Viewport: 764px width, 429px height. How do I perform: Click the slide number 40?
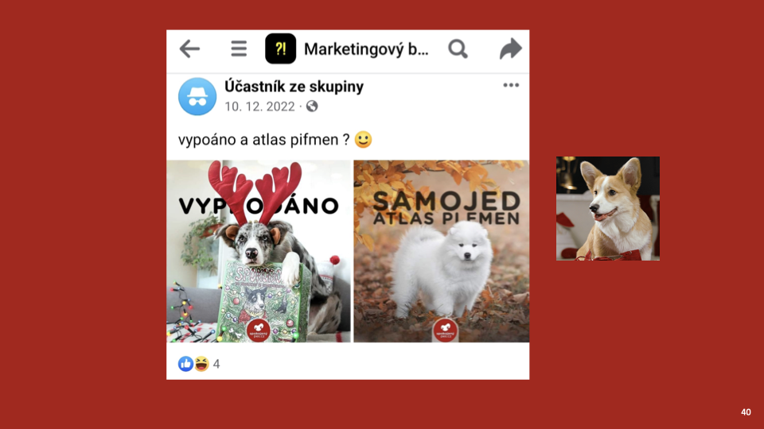[746, 412]
